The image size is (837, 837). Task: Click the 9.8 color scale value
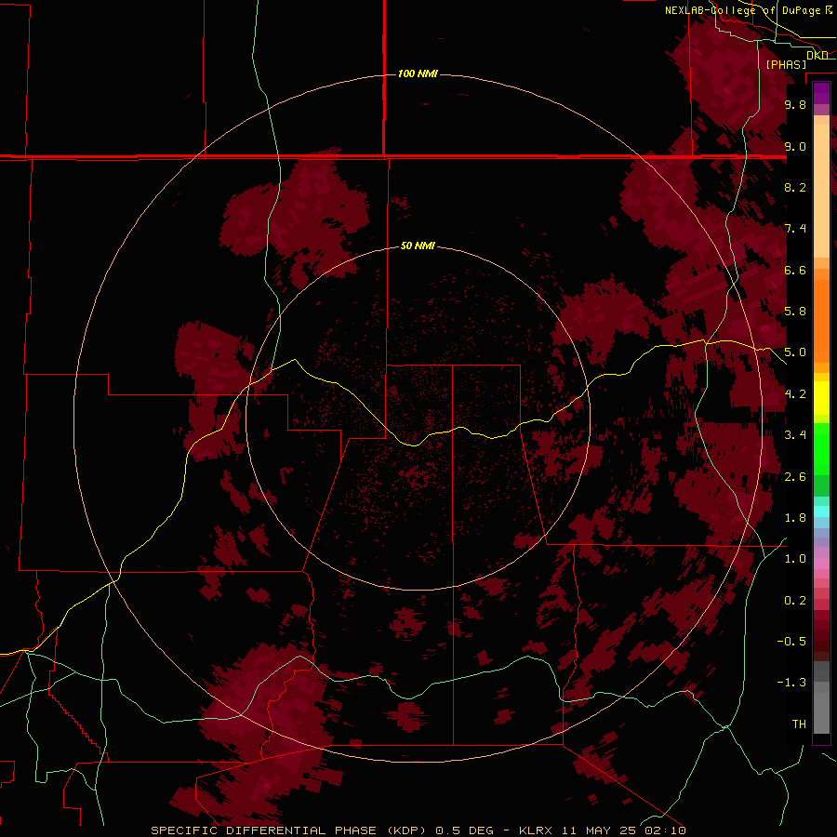point(795,104)
